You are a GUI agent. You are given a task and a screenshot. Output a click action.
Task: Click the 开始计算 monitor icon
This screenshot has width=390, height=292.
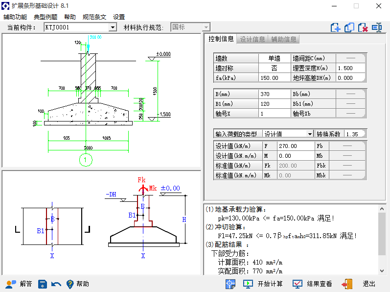tap(248, 284)
